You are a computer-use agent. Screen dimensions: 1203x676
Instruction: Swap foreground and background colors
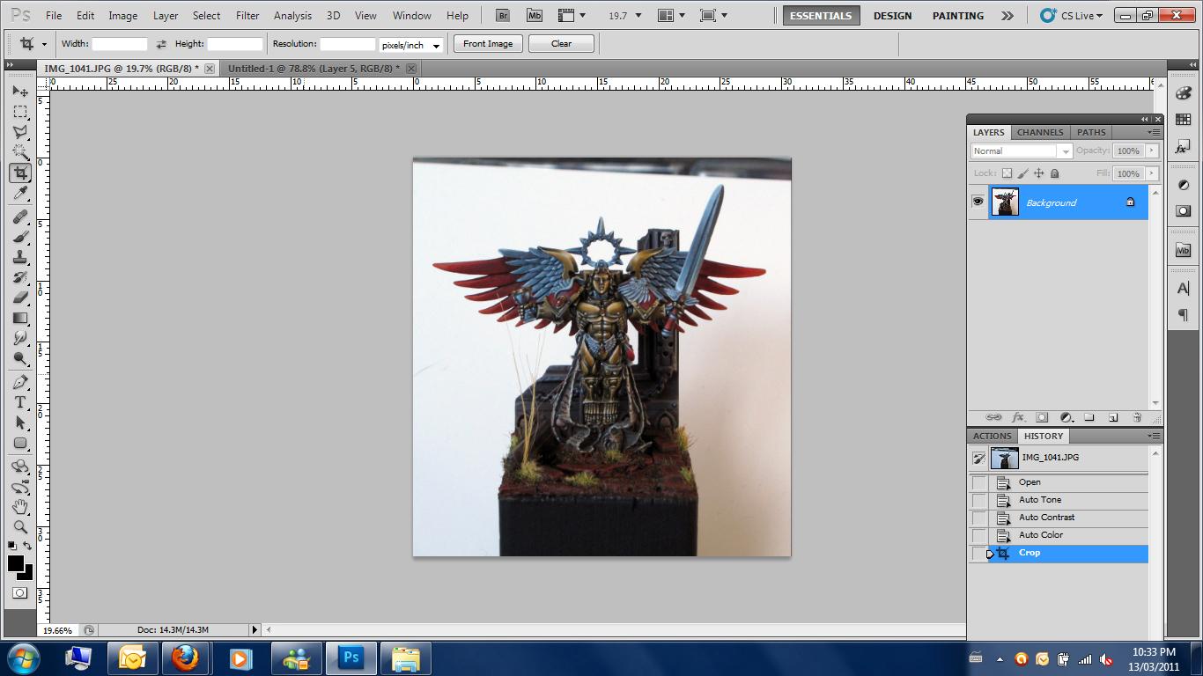tap(27, 546)
